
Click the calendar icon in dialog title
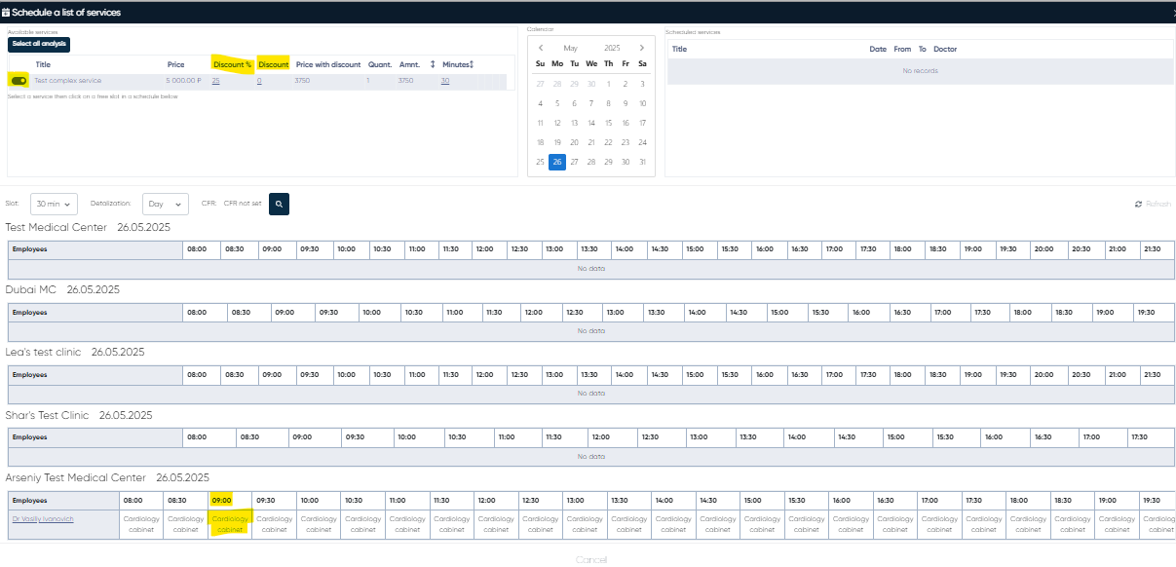tap(6, 12)
